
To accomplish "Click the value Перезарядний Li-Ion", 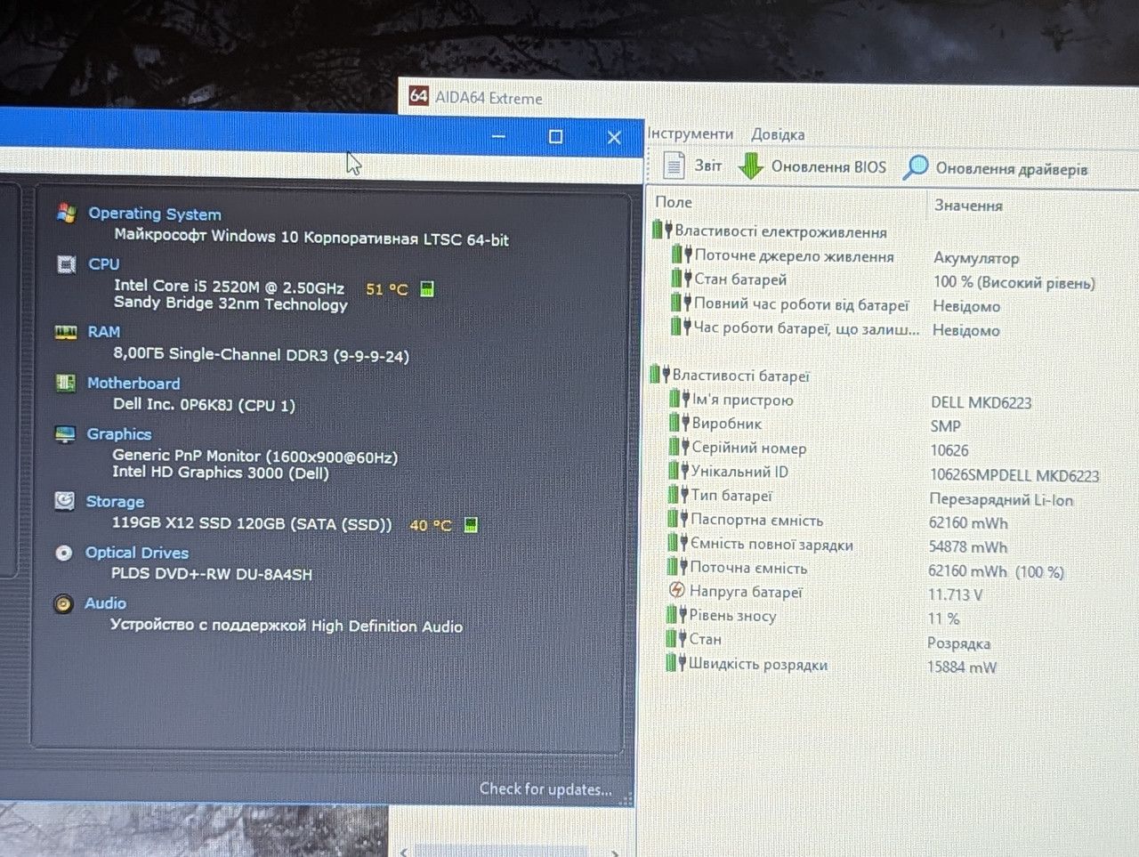I will tap(1001, 499).
